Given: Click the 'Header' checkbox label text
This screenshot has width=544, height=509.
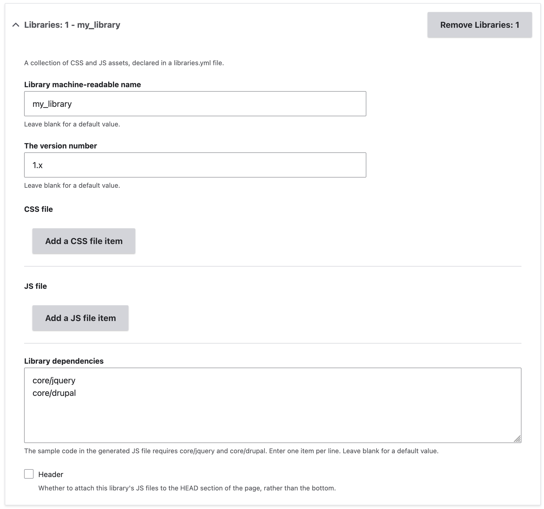Looking at the screenshot, I should click(x=51, y=474).
